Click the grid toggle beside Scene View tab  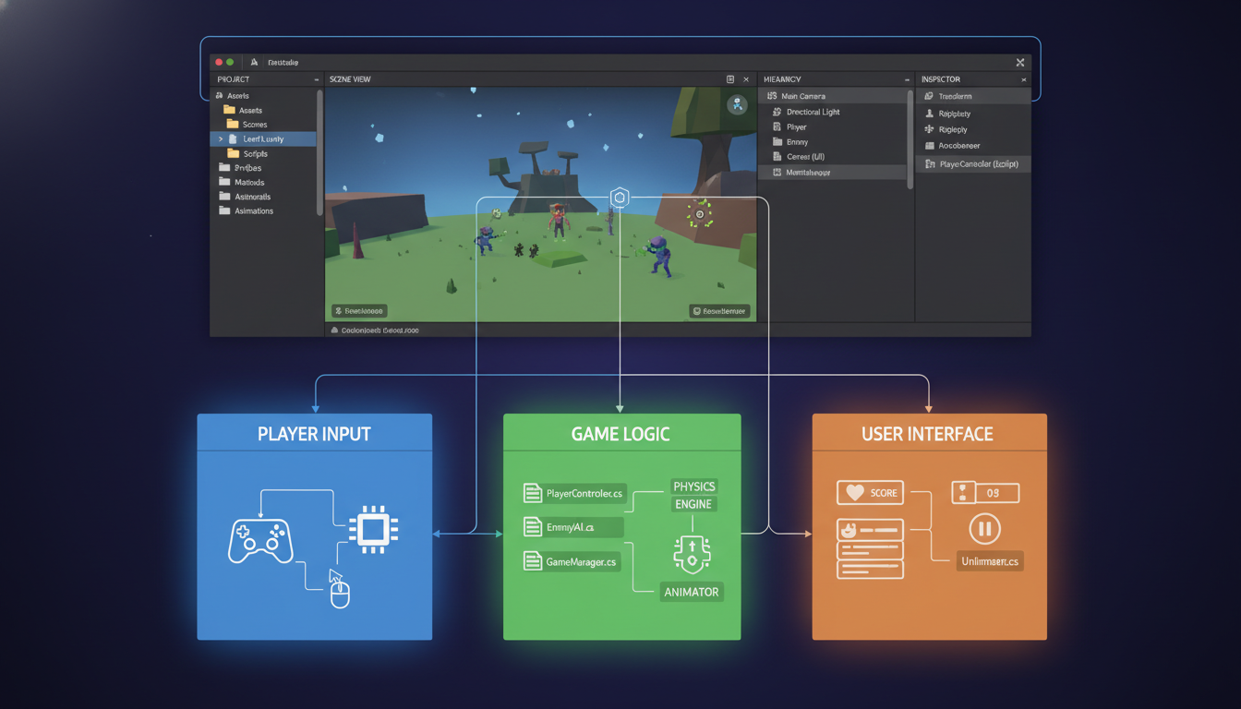(x=729, y=78)
